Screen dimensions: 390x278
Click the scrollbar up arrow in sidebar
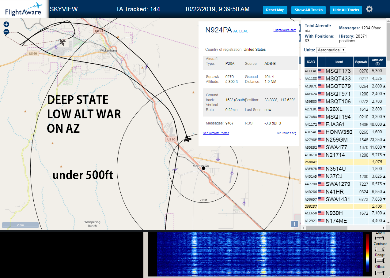click(x=388, y=20)
